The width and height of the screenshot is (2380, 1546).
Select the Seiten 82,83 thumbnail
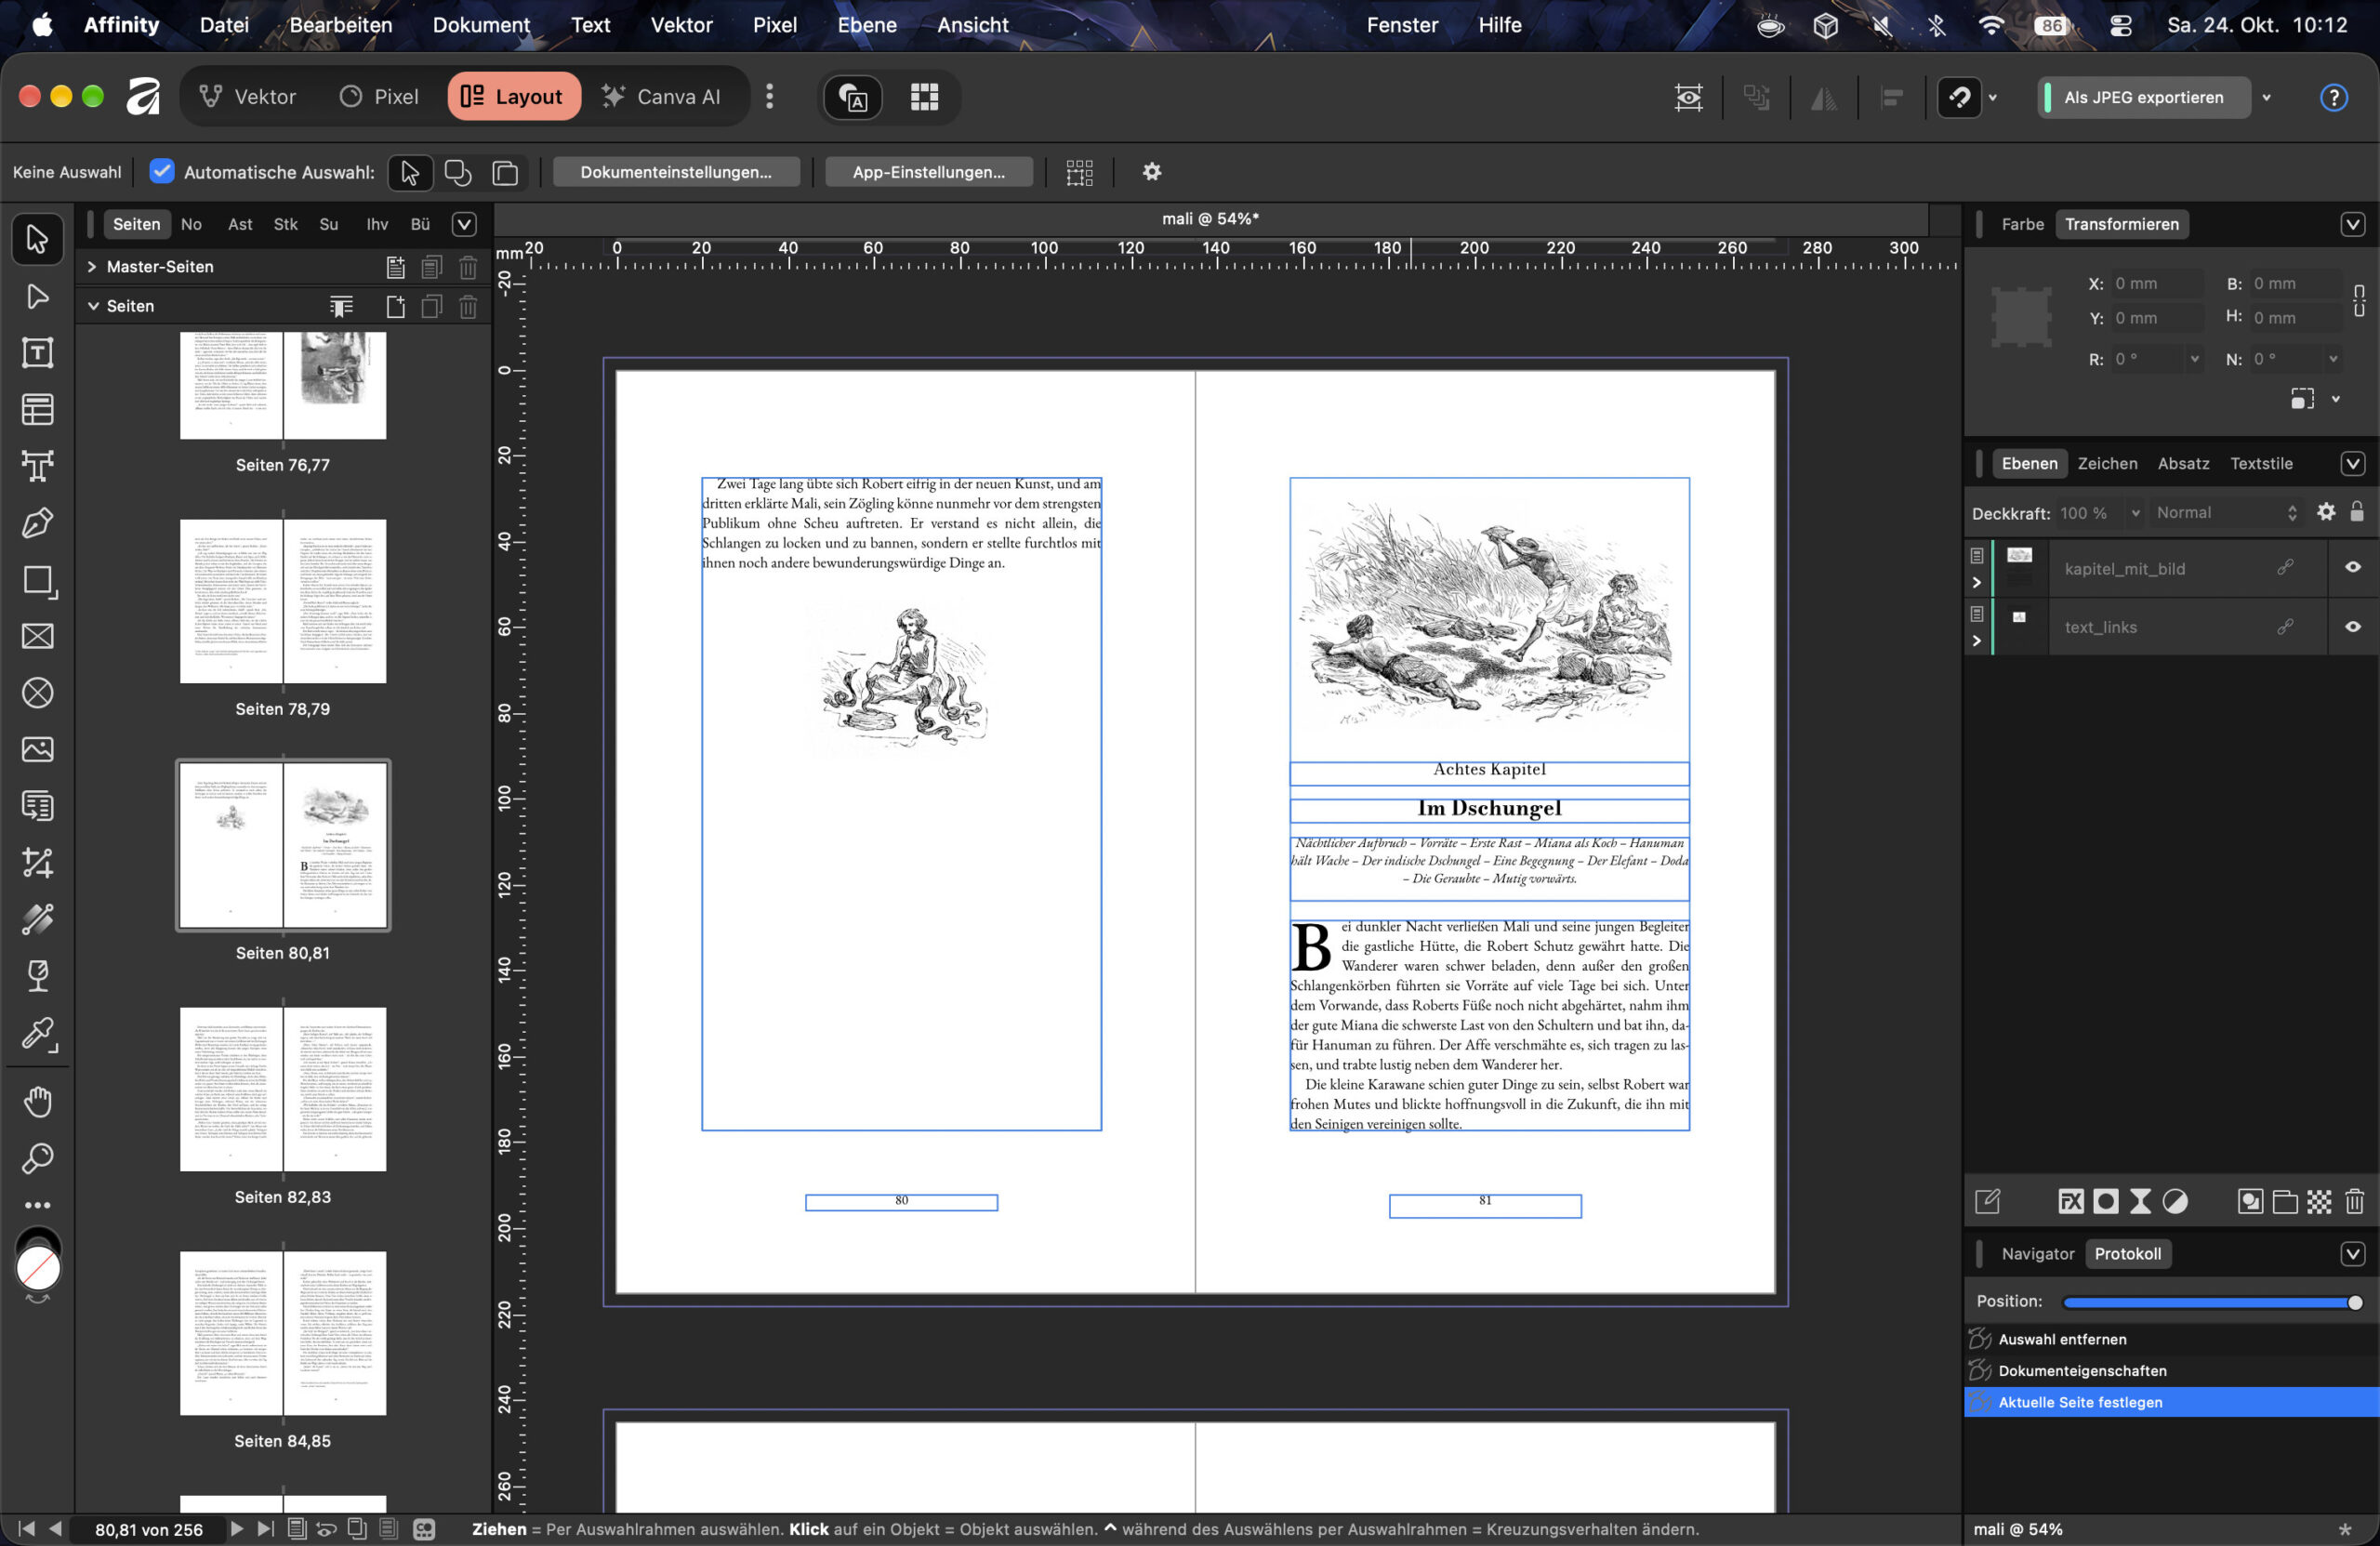tap(283, 1089)
